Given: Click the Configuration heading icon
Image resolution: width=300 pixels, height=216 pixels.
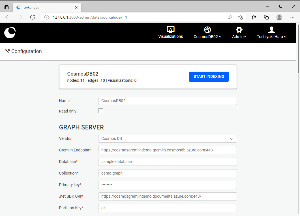Looking at the screenshot, I should pos(8,51).
